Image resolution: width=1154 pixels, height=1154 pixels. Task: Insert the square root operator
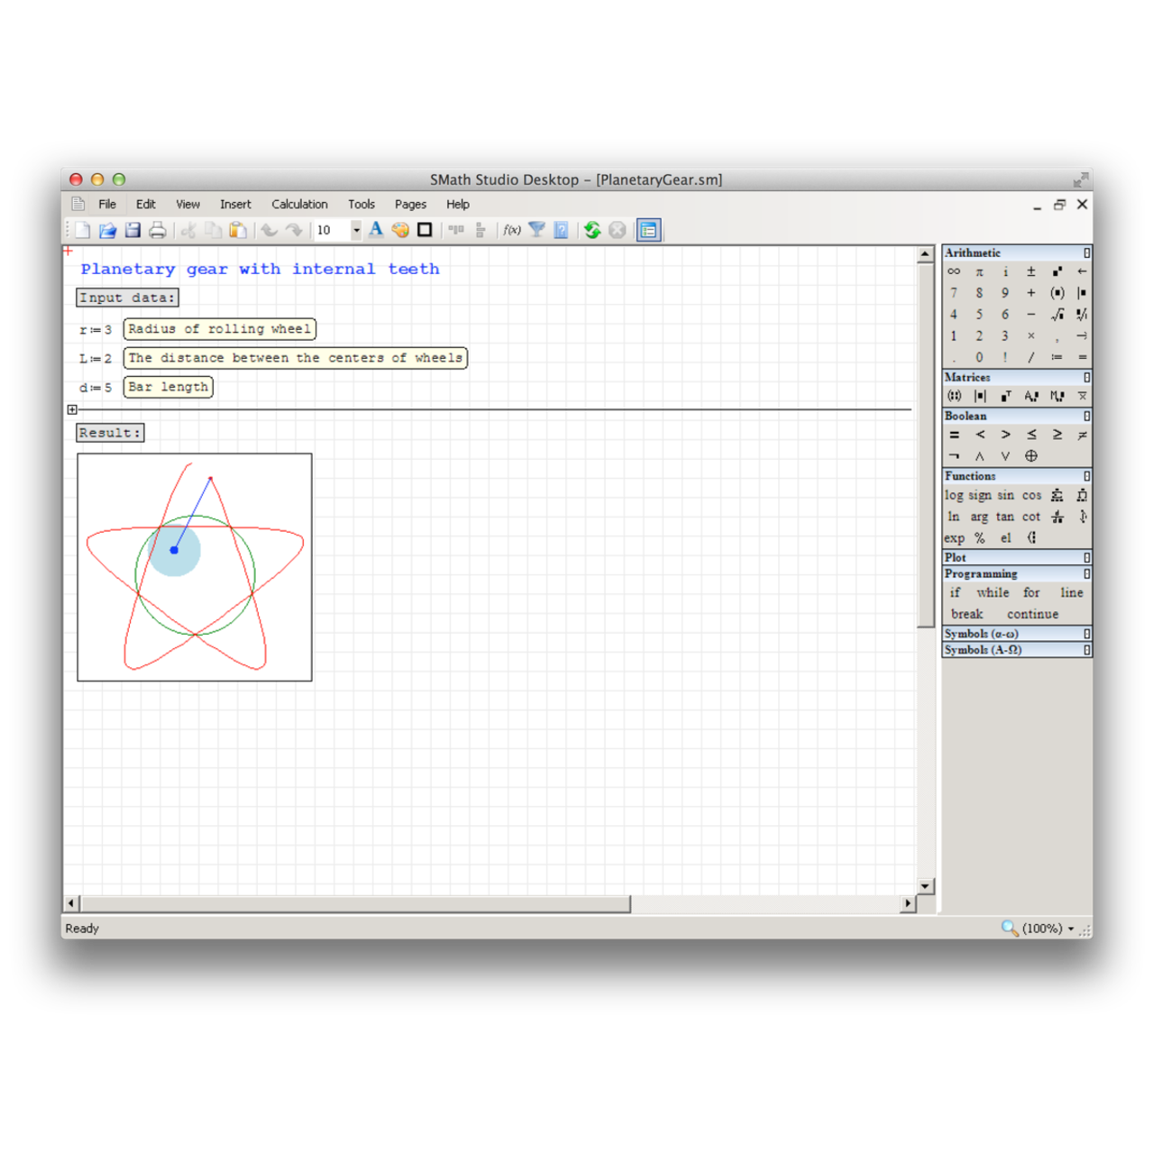click(1057, 315)
